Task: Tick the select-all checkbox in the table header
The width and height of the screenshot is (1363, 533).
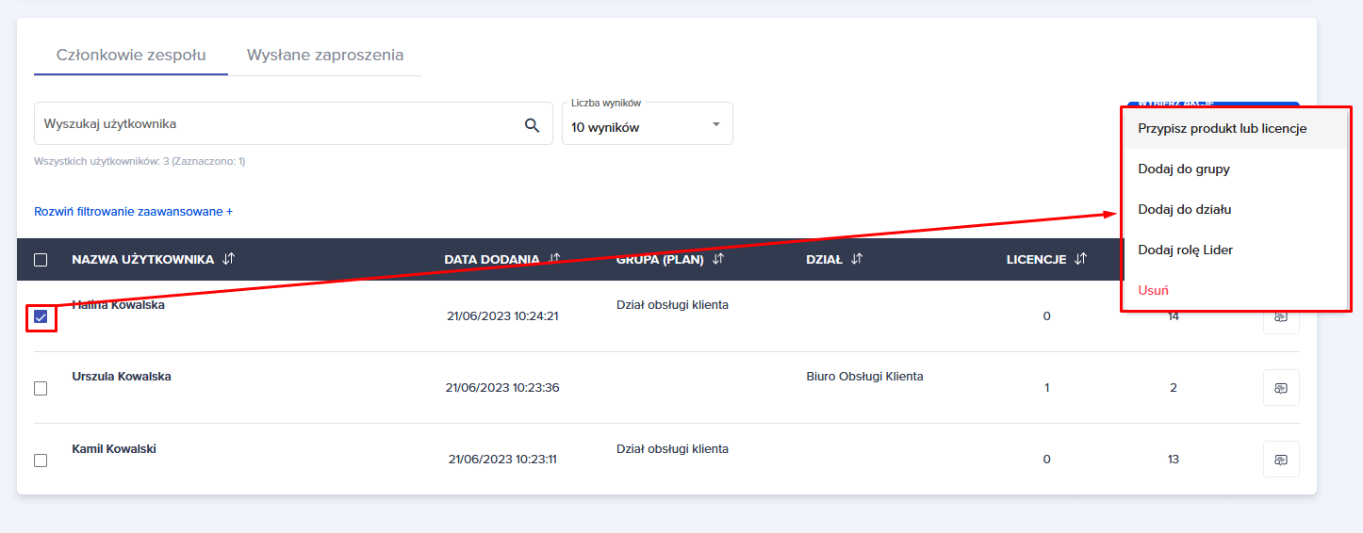Action: (41, 260)
